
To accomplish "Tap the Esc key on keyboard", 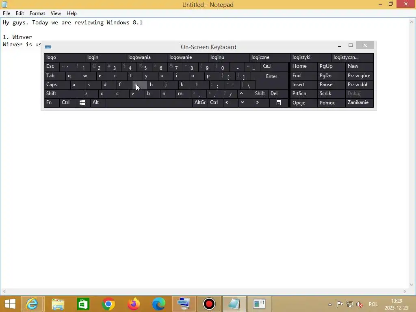I will coord(52,66).
